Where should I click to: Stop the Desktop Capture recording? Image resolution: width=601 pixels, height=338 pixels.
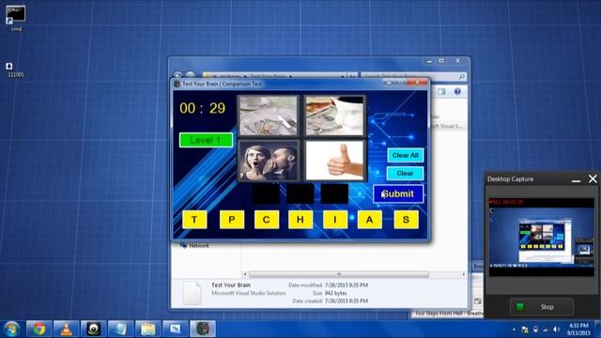click(x=542, y=307)
